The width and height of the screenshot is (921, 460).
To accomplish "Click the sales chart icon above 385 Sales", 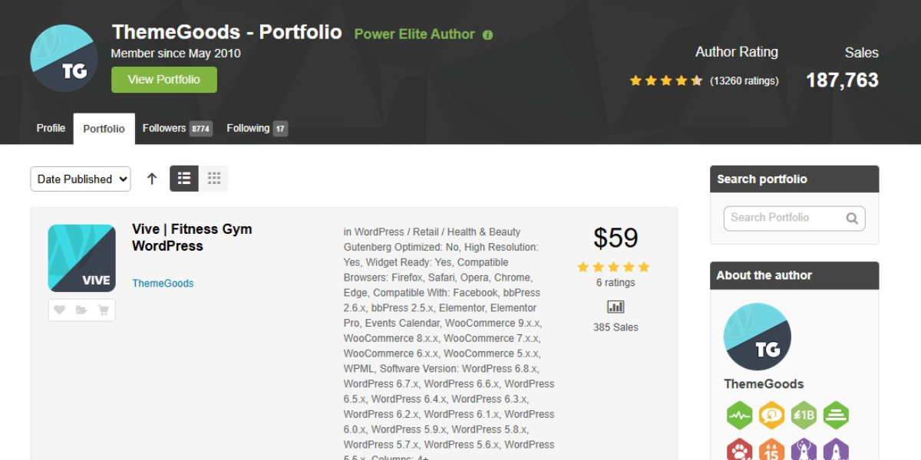I will 616,307.
